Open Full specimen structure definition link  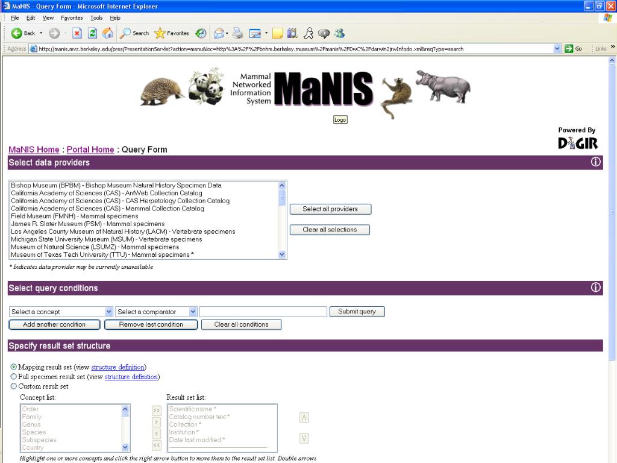click(x=131, y=377)
